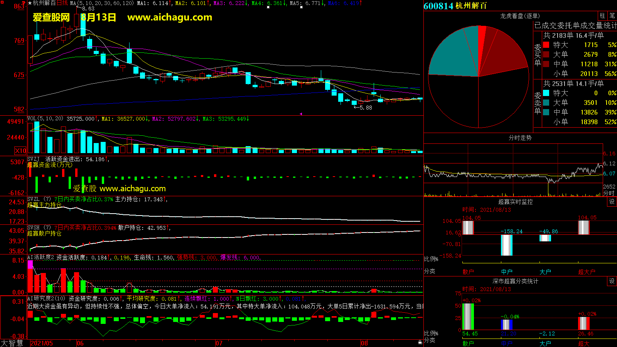This screenshot has width=617, height=347.
Task: Click the red help icon above price axis
Action: [x=24, y=3]
